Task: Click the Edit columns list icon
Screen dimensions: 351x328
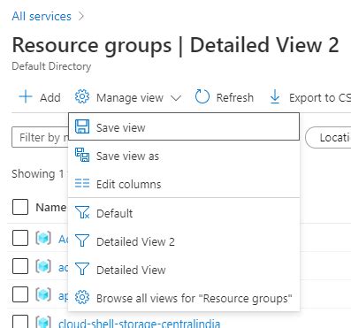Action: coord(82,183)
